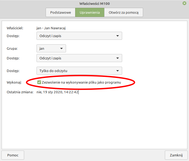Select the Uprawnienia tab

[x=90, y=12]
